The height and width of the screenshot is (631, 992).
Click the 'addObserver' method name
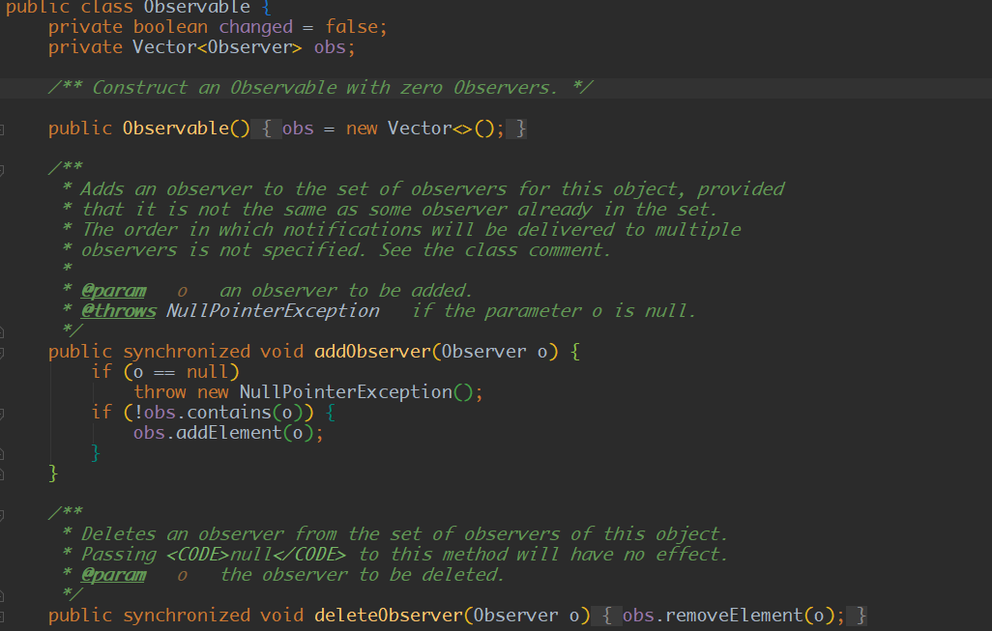tap(372, 352)
